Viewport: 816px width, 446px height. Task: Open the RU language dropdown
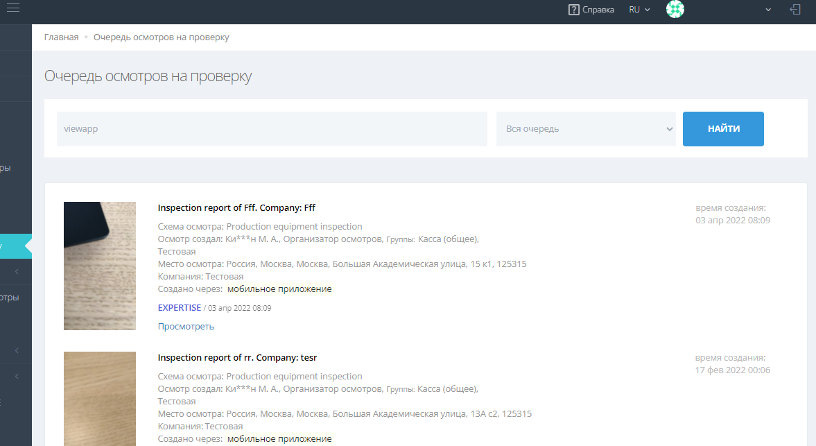pos(639,10)
